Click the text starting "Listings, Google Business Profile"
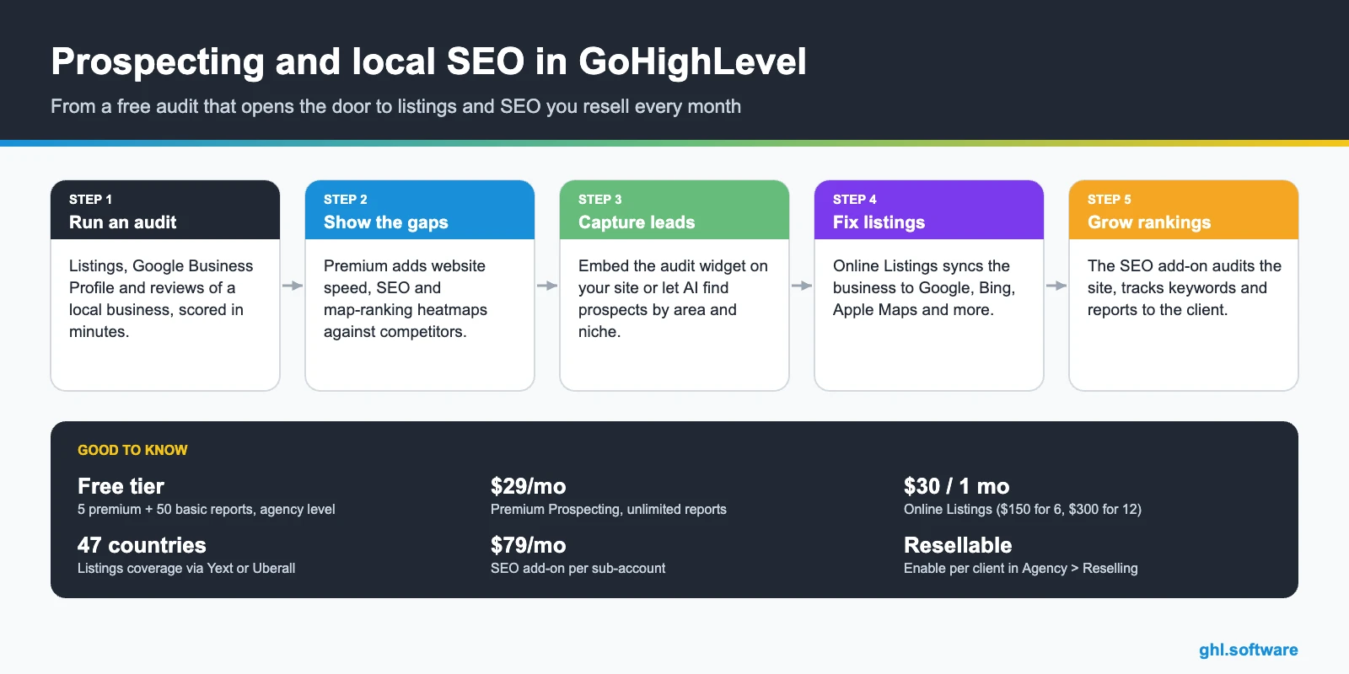 pyautogui.click(x=161, y=298)
